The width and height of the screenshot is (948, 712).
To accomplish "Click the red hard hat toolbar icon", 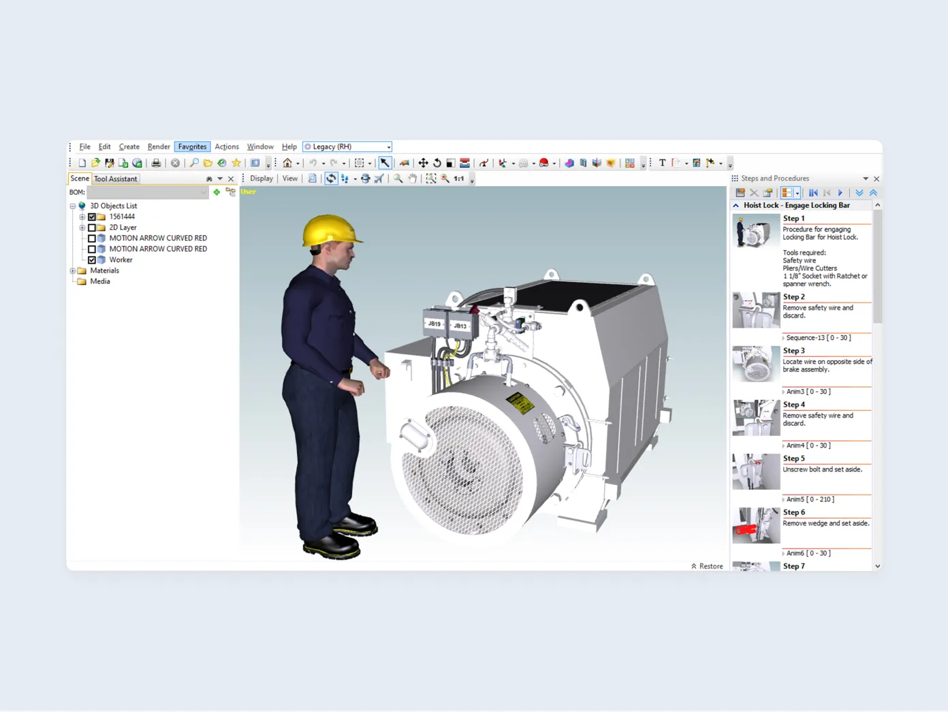I will point(543,163).
